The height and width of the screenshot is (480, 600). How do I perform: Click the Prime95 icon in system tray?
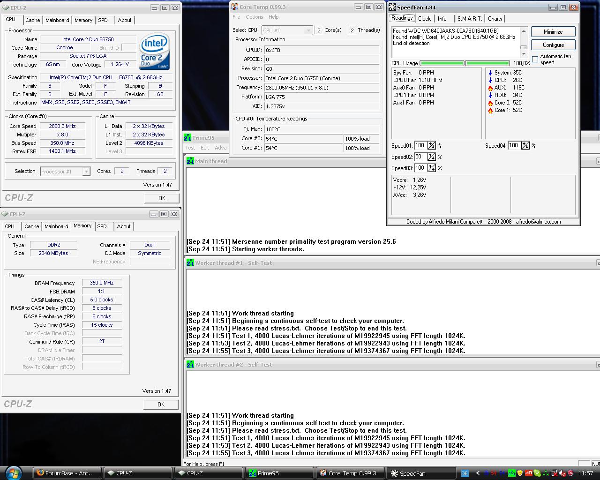(512, 473)
